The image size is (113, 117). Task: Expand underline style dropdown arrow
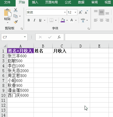[45, 20]
